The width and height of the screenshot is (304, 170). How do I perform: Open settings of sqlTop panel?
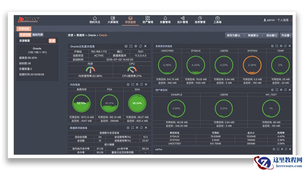pos(282,149)
